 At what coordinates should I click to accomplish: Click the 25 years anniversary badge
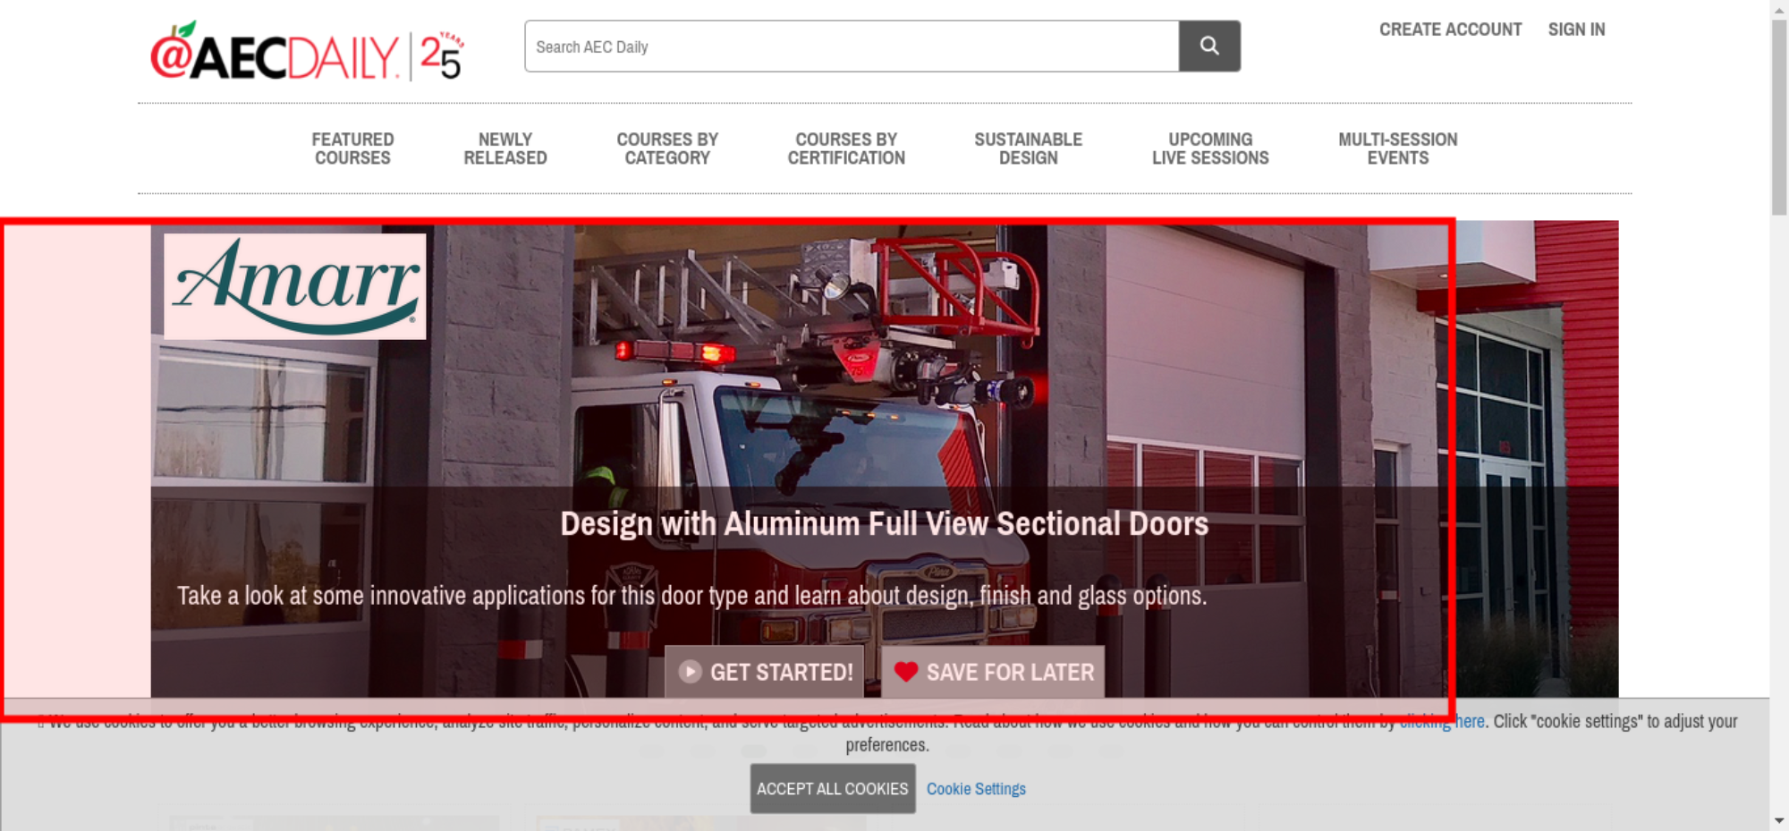[x=442, y=55]
